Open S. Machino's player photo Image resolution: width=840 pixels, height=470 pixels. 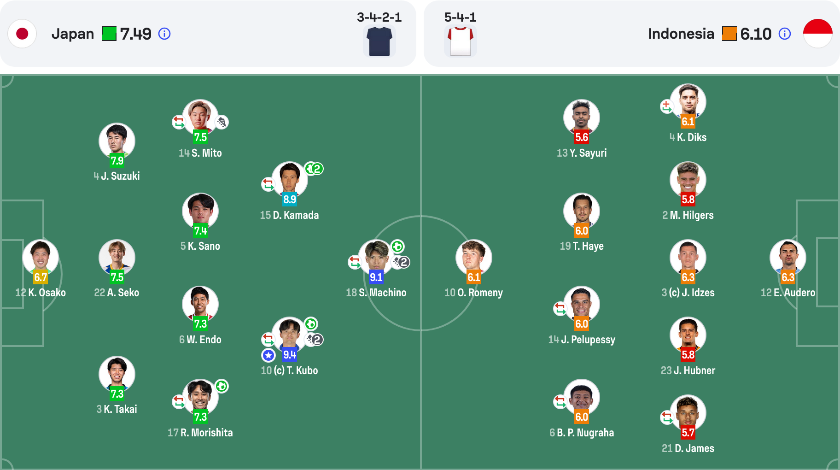tap(376, 257)
